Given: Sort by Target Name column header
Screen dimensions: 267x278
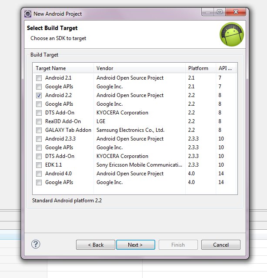Looking at the screenshot, I should pos(63,68).
